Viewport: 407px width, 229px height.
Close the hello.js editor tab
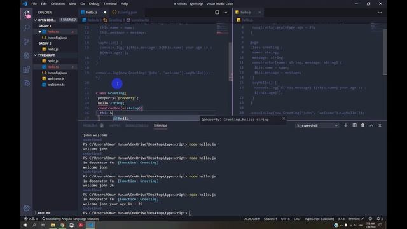coord(259,12)
